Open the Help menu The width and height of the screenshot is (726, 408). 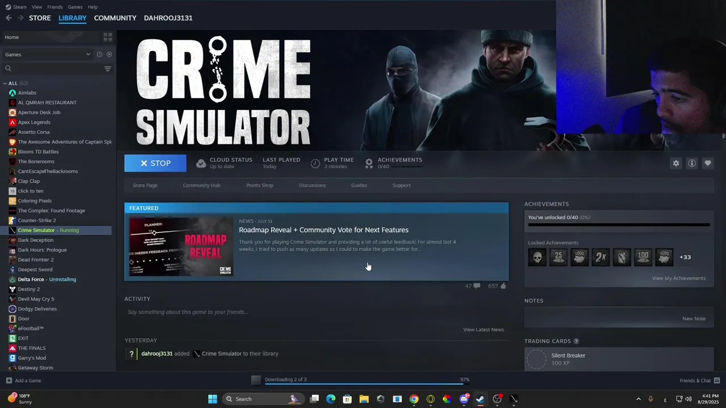click(92, 7)
